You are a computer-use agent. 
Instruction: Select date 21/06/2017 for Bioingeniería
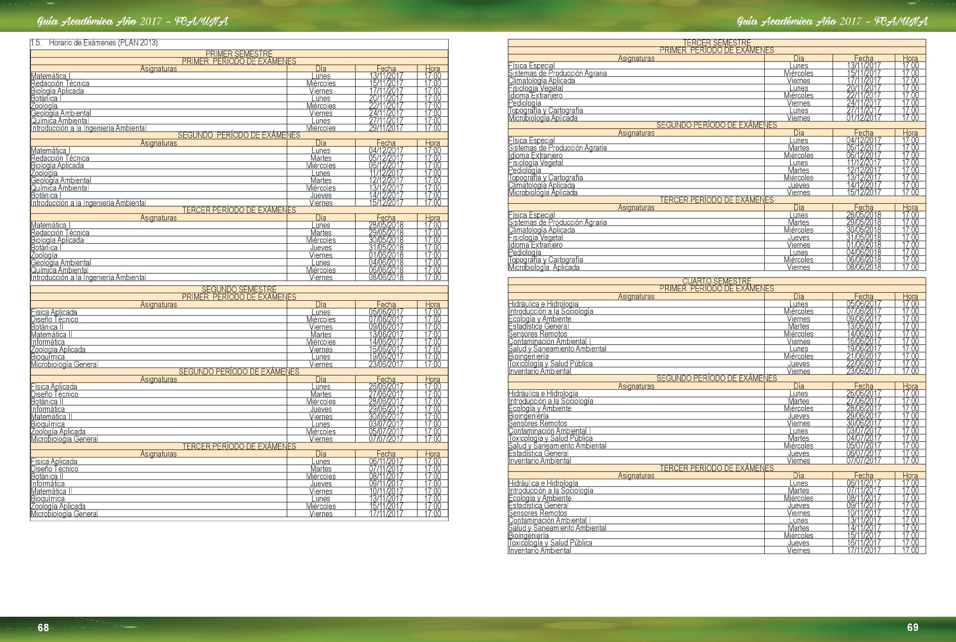(x=863, y=356)
